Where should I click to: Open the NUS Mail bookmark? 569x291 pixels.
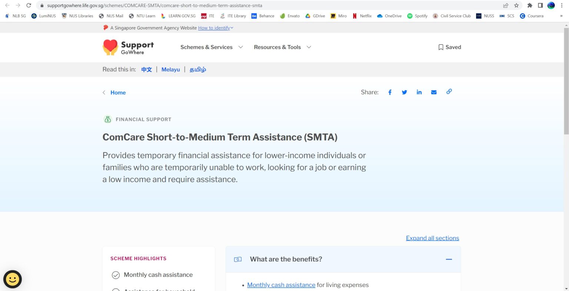pos(111,16)
